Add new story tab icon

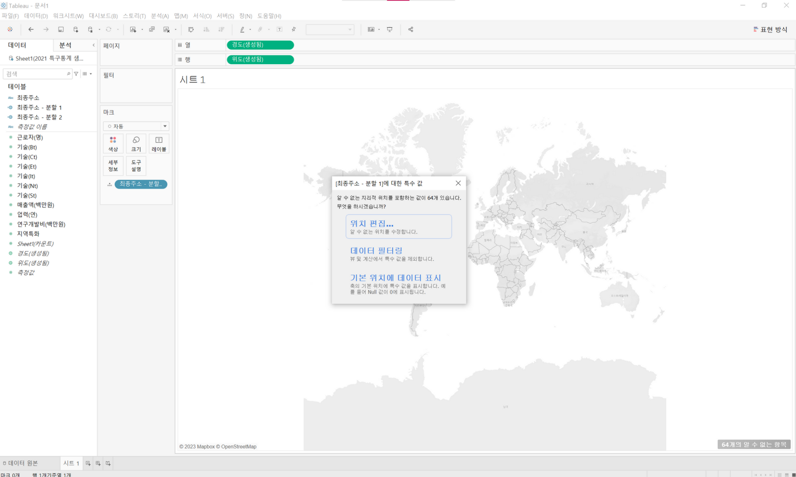tap(108, 463)
